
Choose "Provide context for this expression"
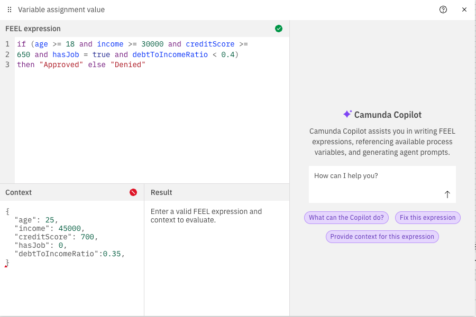pyautogui.click(x=382, y=237)
